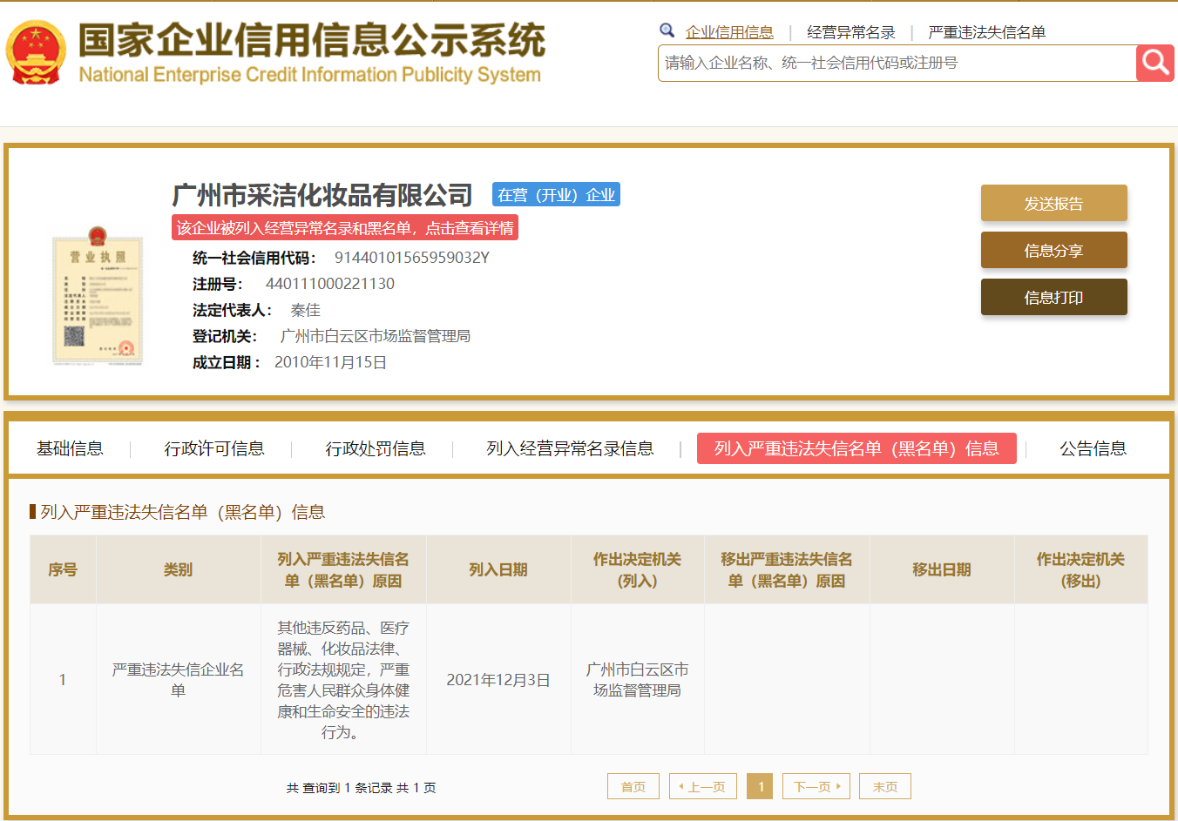Image resolution: width=1178 pixels, height=821 pixels.
Task: Open the 列入经营异常名录信息 tab
Action: coord(570,448)
